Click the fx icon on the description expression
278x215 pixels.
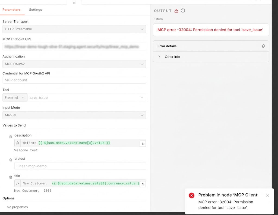tap(17, 143)
